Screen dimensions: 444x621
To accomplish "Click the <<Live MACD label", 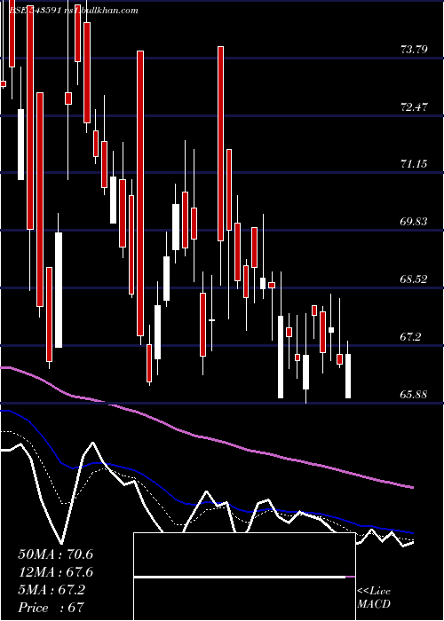I will tap(374, 597).
